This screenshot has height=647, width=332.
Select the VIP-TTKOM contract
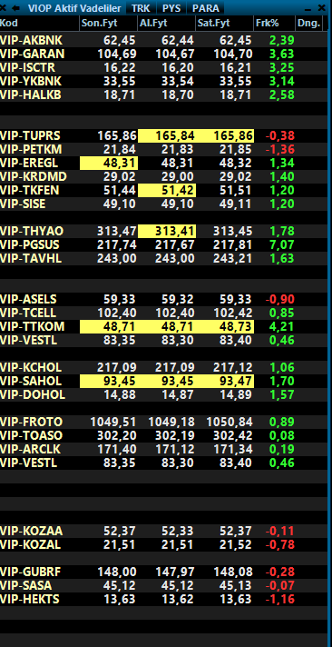(x=164, y=326)
